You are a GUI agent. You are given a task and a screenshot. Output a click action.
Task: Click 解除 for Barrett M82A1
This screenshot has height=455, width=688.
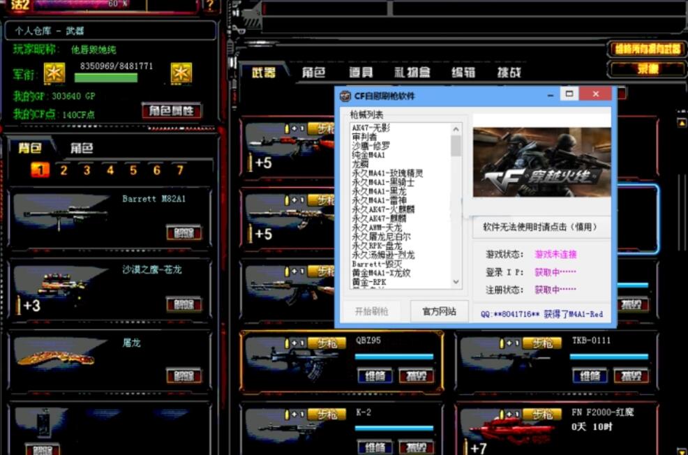(x=184, y=232)
